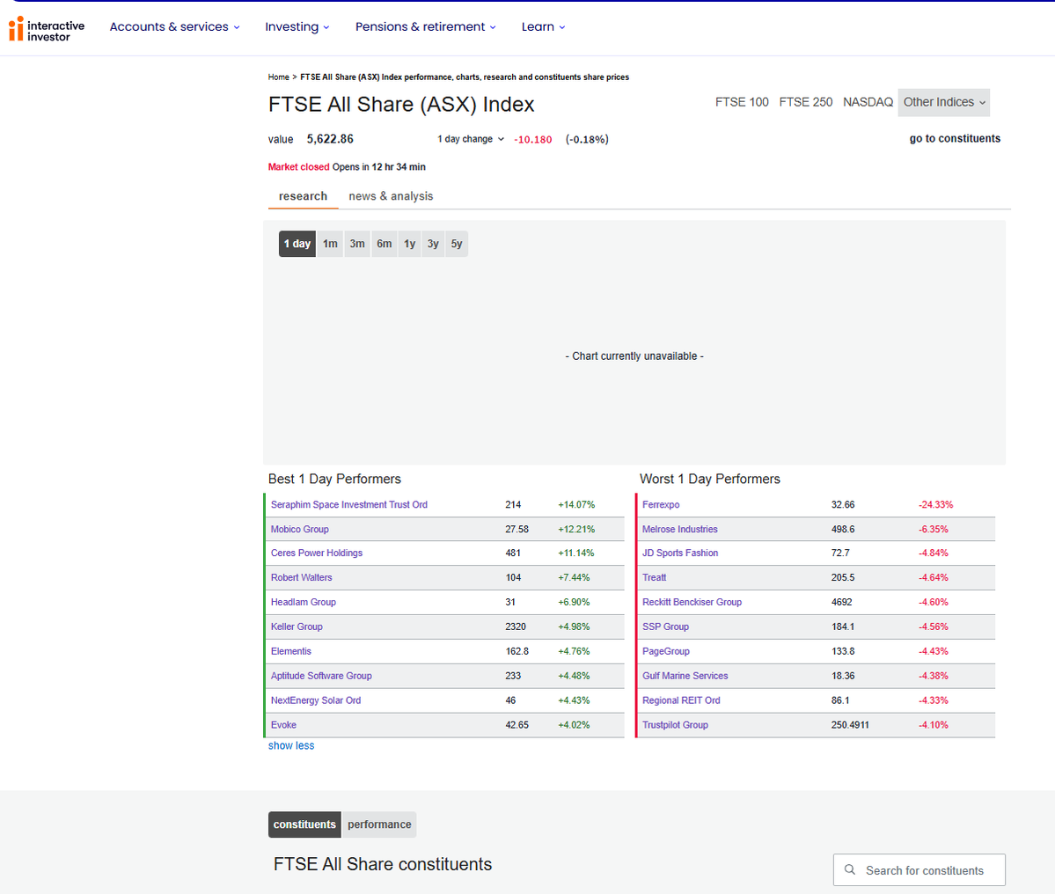Click the index value 5,622.86
Screen dimensions: 1055x894
330,139
